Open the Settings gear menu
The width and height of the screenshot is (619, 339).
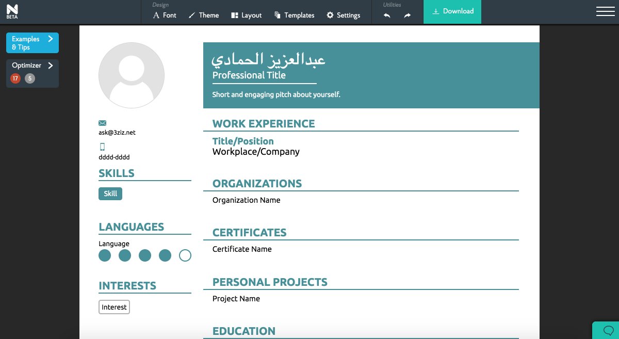(343, 15)
